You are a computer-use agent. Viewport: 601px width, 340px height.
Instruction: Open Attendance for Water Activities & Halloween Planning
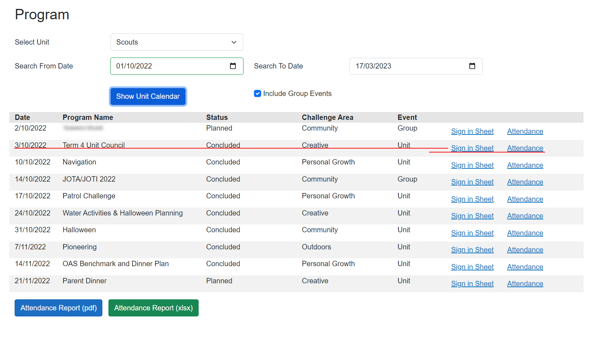[x=525, y=215]
